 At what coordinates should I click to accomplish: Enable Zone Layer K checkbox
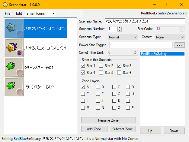click(x=114, y=101)
